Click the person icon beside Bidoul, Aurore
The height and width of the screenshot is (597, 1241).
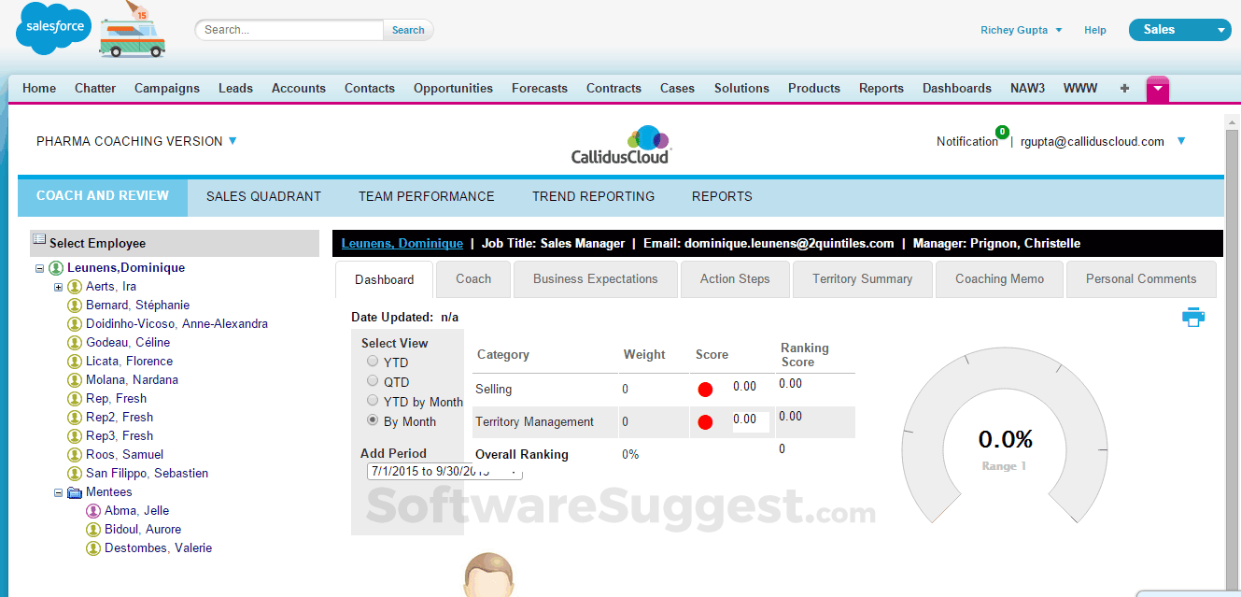point(93,530)
